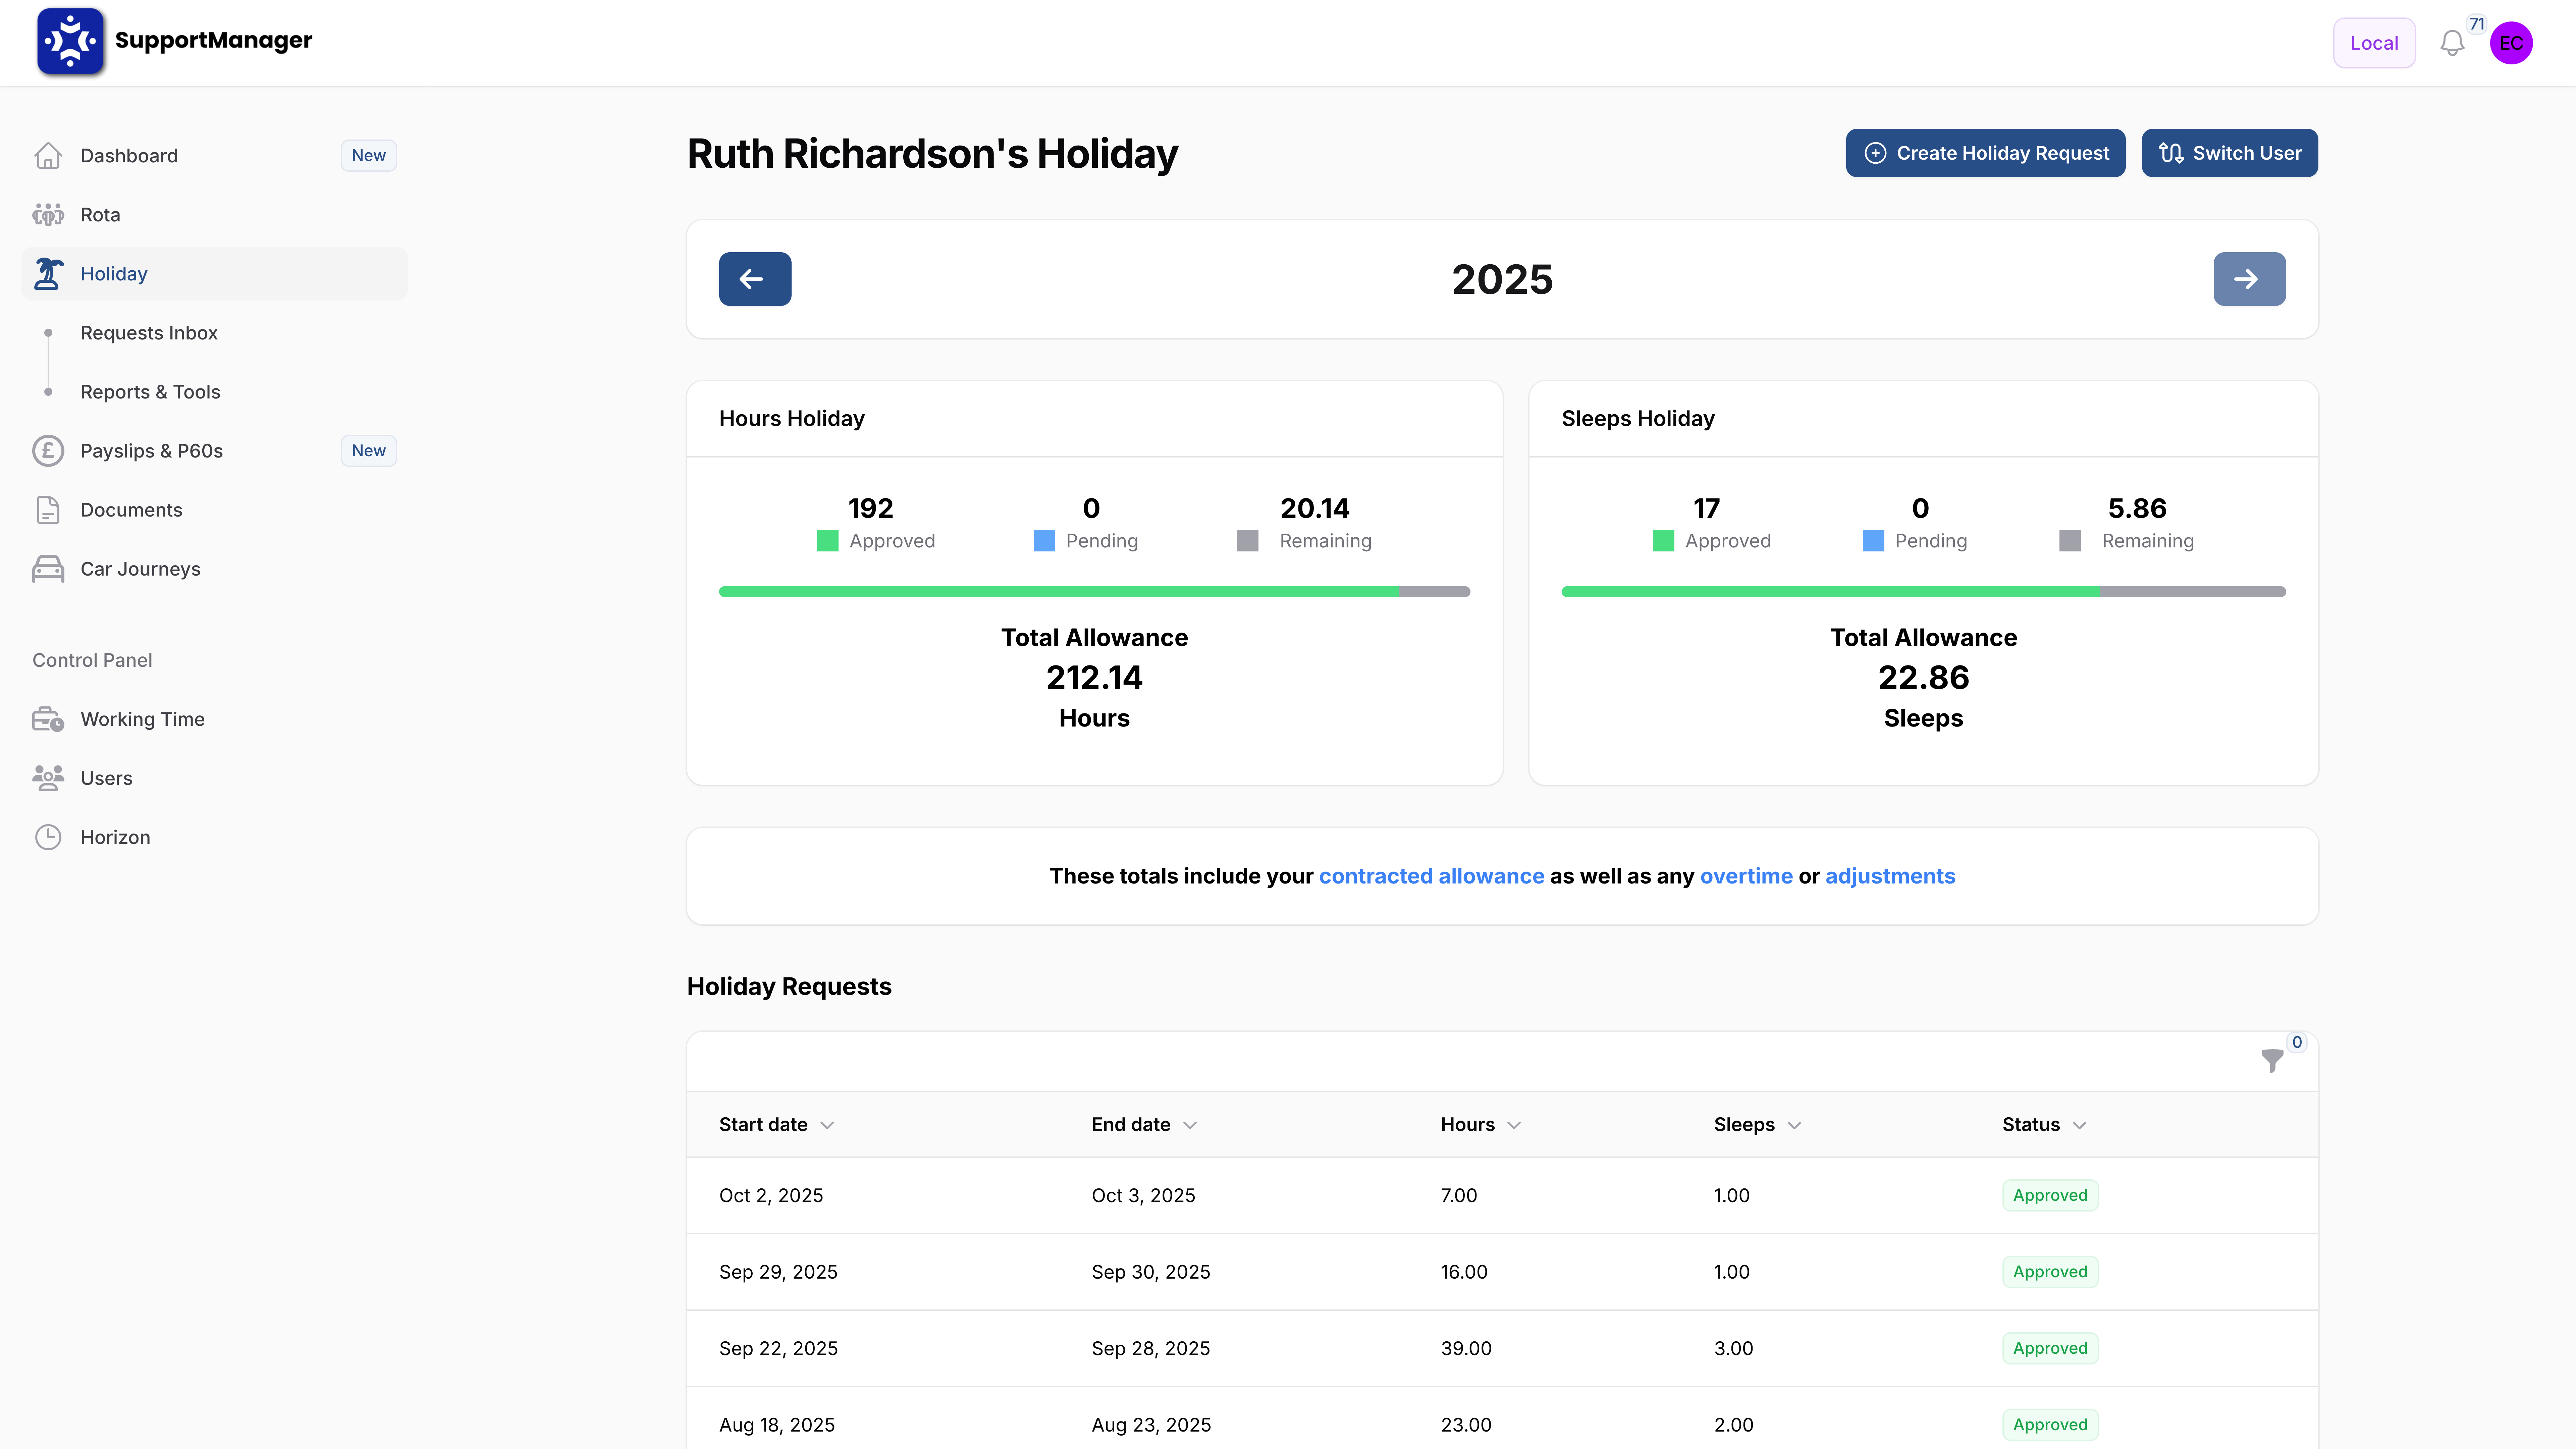Click the Local environment button
Image resolution: width=2576 pixels, height=1449 pixels.
coord(2374,43)
